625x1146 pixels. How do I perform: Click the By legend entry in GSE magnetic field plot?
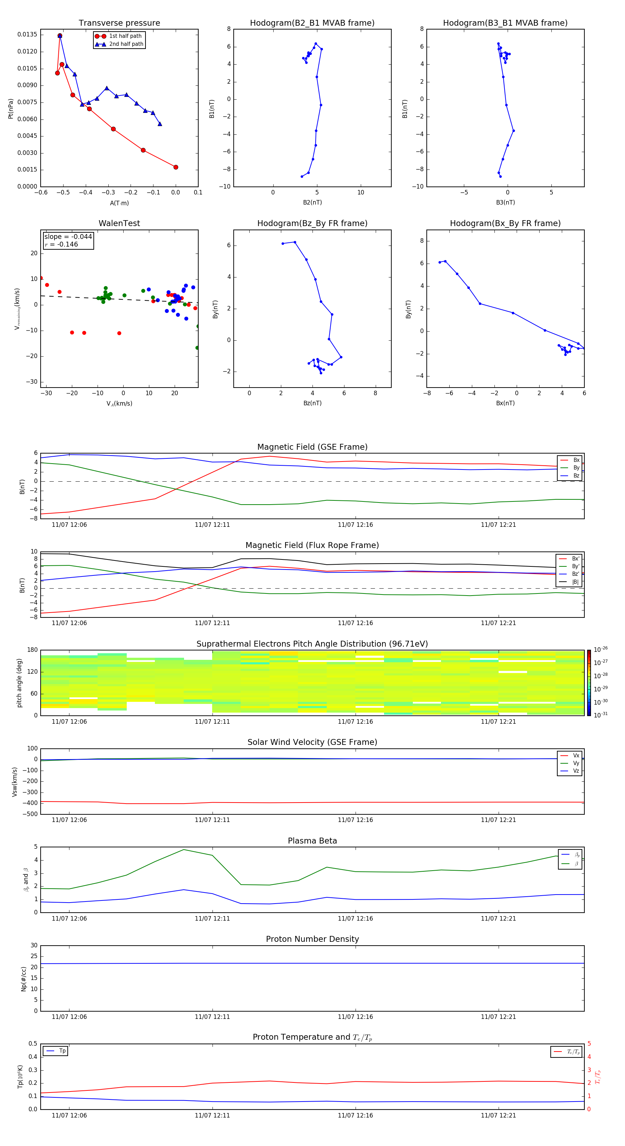[570, 468]
